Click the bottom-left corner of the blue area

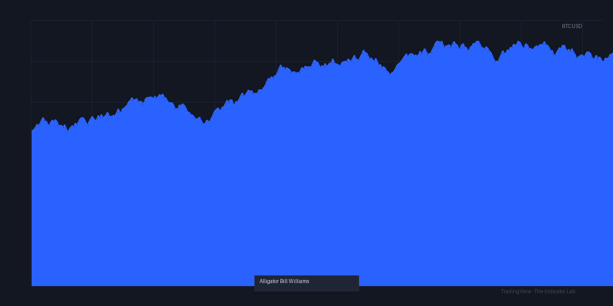[32, 285]
